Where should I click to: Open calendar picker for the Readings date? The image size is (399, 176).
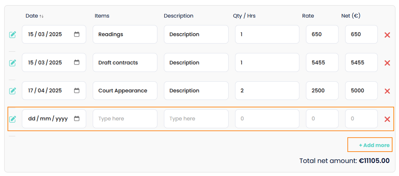coord(77,34)
